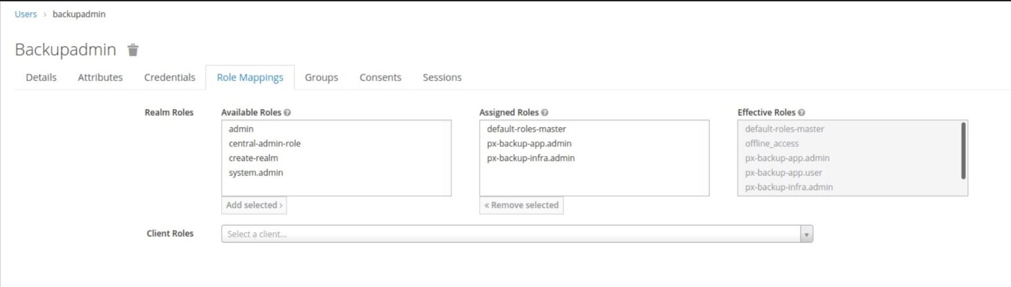Screen dimensions: 1011x287
Task: Navigate to Users breadcrumb link
Action: (x=26, y=14)
